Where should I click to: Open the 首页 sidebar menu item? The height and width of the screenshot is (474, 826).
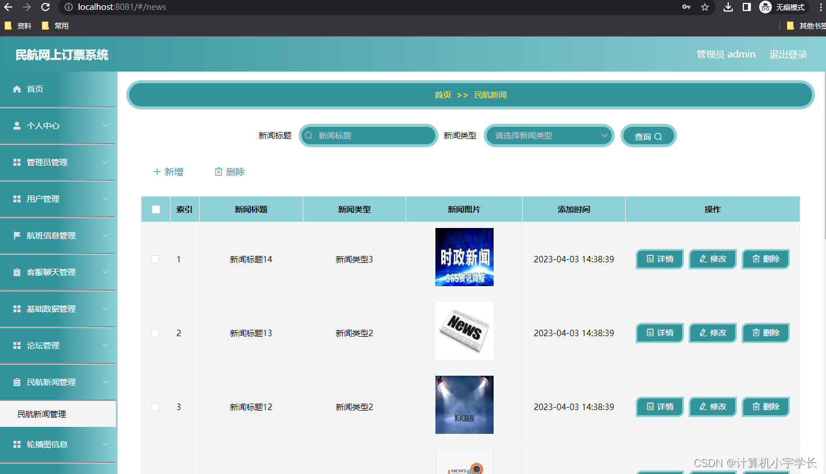pos(58,89)
